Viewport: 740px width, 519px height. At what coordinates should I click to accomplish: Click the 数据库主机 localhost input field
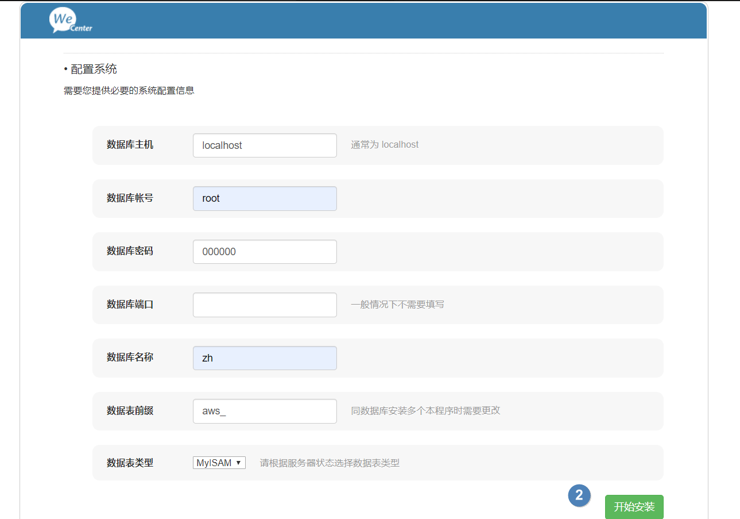pyautogui.click(x=265, y=145)
